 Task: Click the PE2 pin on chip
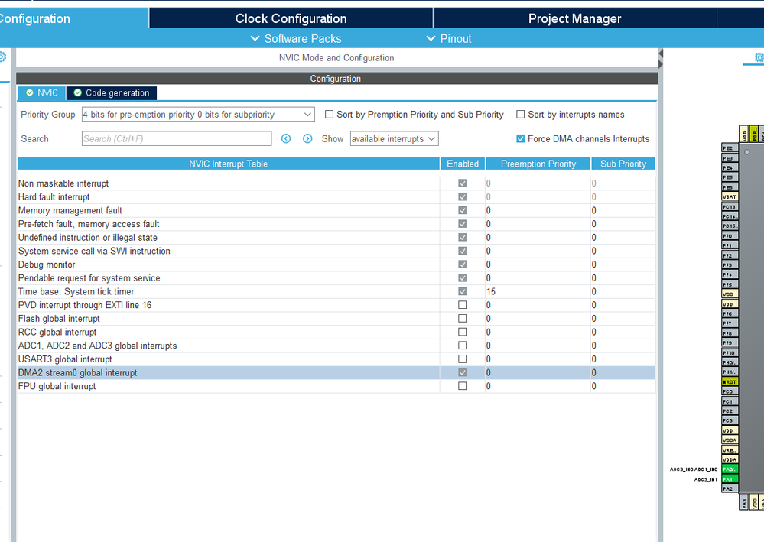(x=730, y=148)
